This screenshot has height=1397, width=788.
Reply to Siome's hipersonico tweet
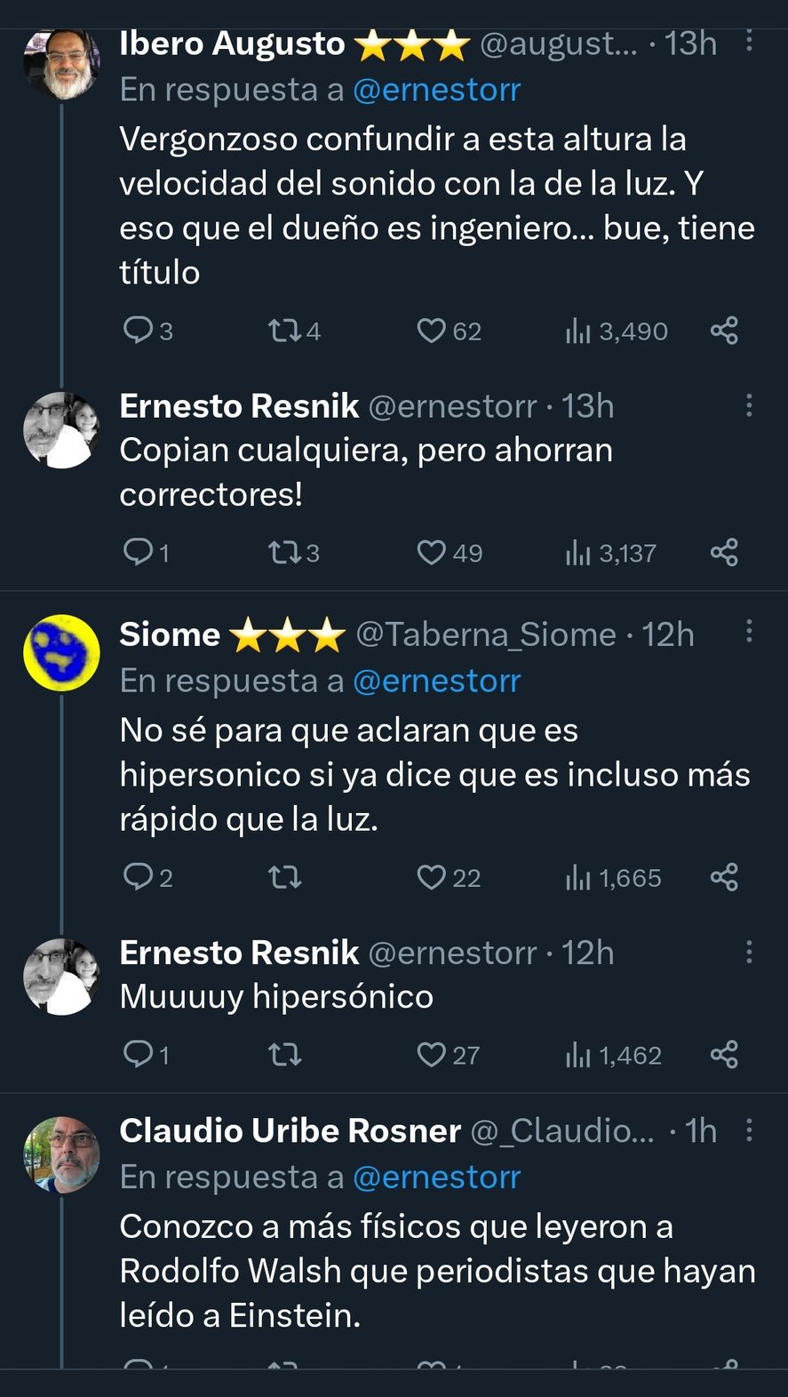(138, 878)
